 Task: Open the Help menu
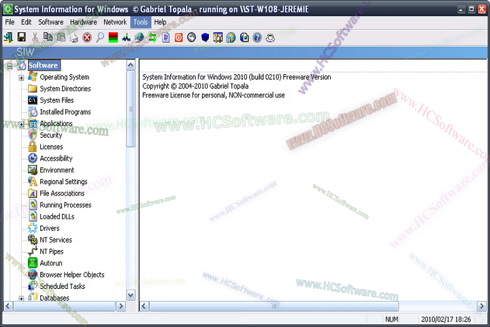pyautogui.click(x=160, y=22)
